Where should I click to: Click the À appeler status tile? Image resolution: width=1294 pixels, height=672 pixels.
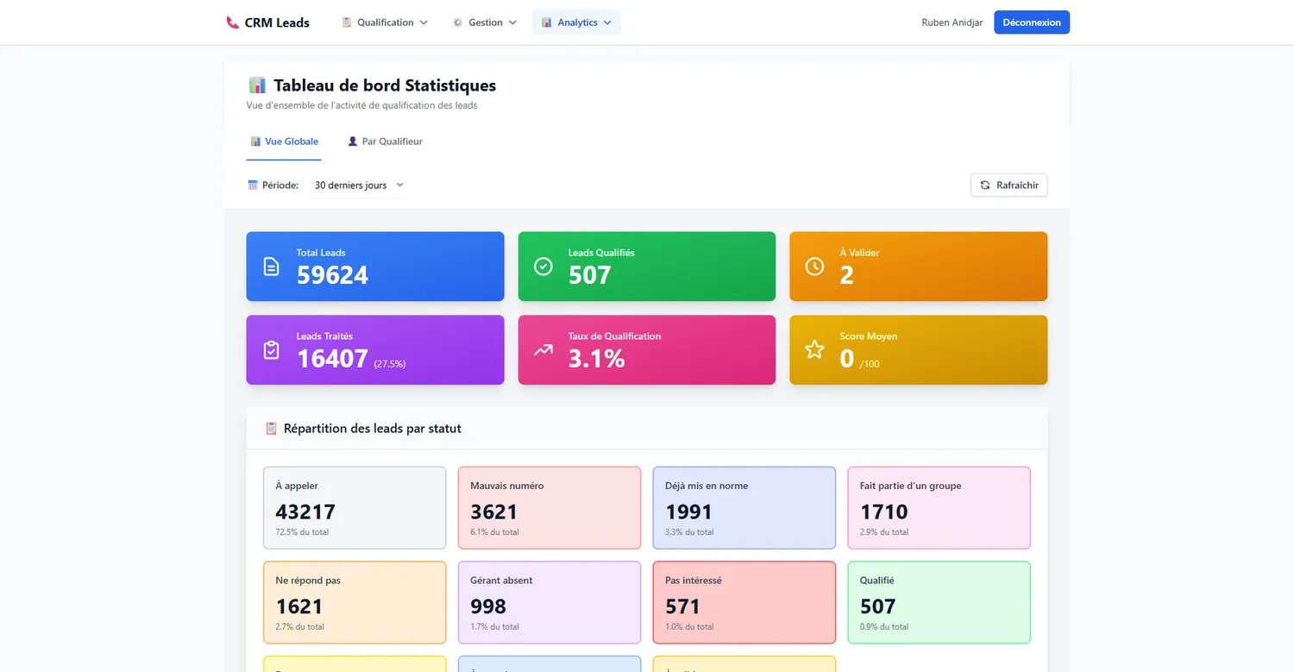pyautogui.click(x=355, y=508)
